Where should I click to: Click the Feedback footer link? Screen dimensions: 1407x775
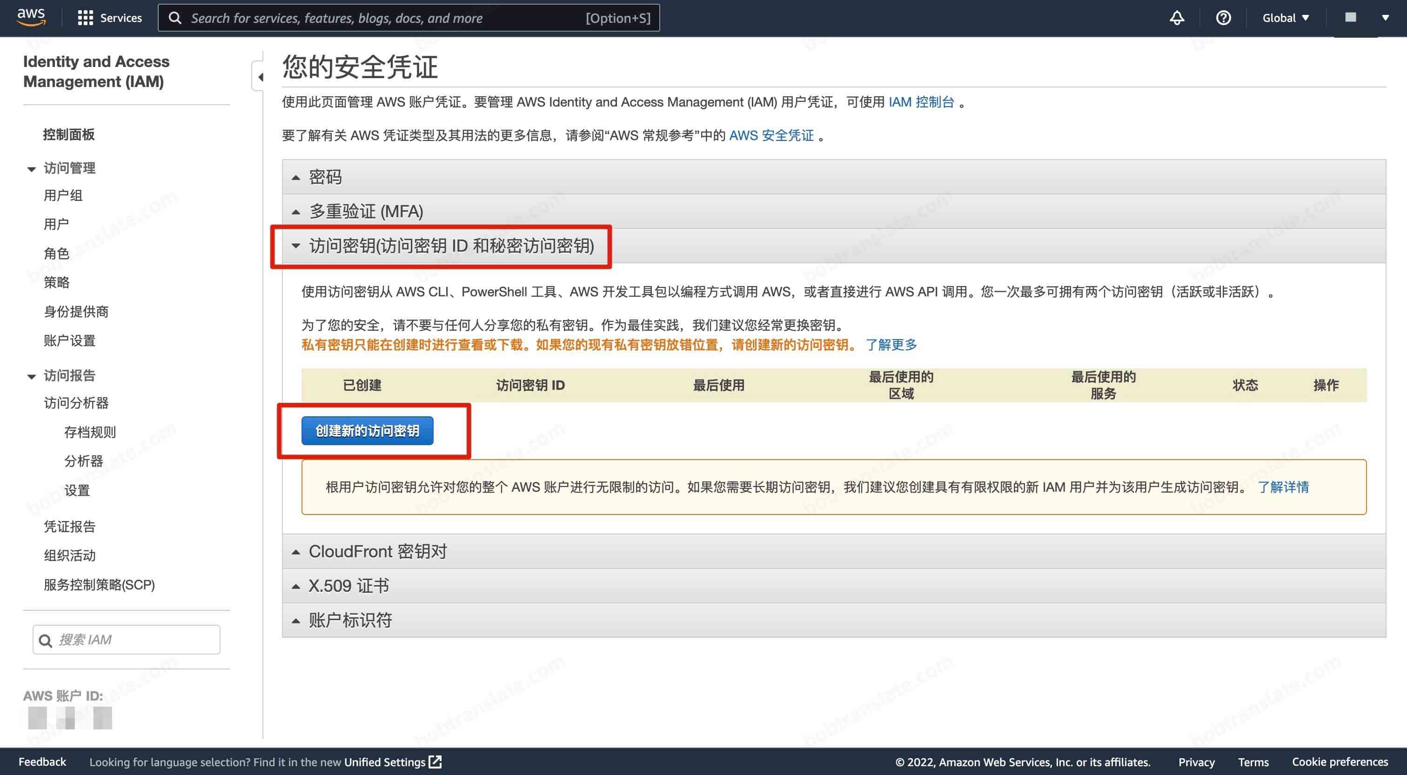[x=42, y=762]
